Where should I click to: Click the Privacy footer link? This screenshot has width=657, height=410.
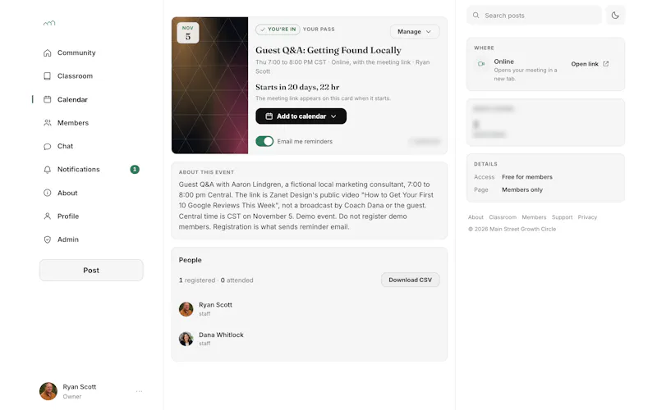coord(587,217)
